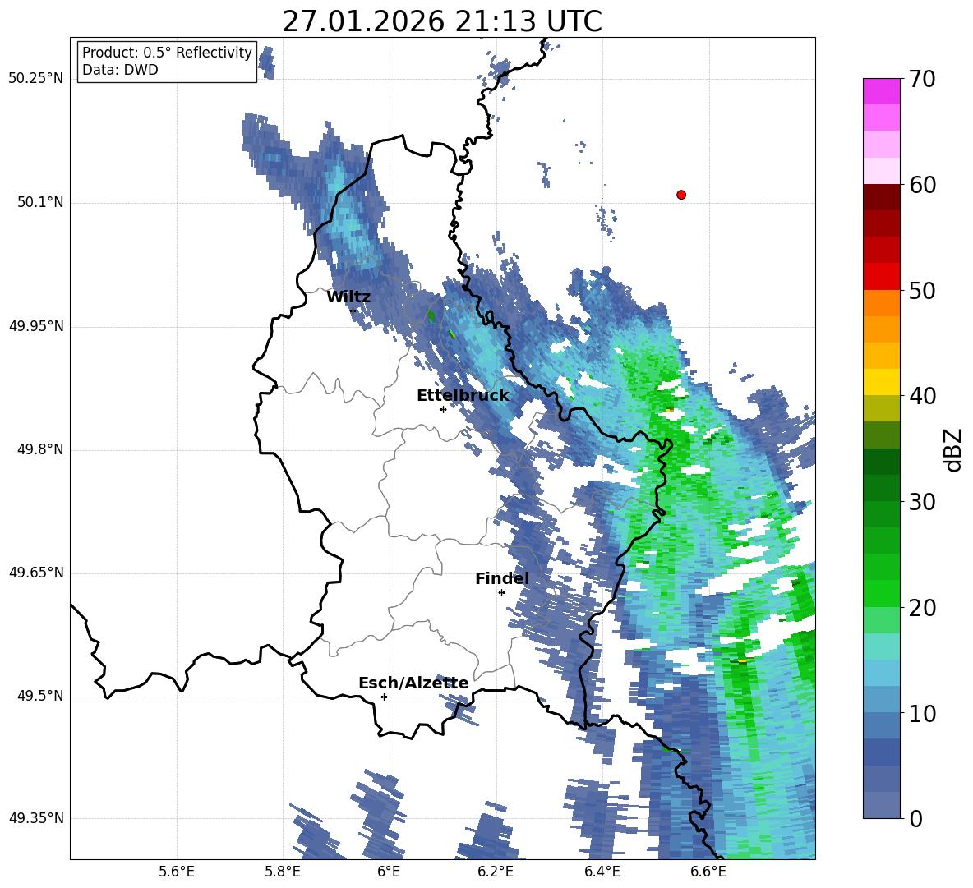Click the 6.2°E longitude label
Screen dimensions: 973x888
pyautogui.click(x=496, y=872)
